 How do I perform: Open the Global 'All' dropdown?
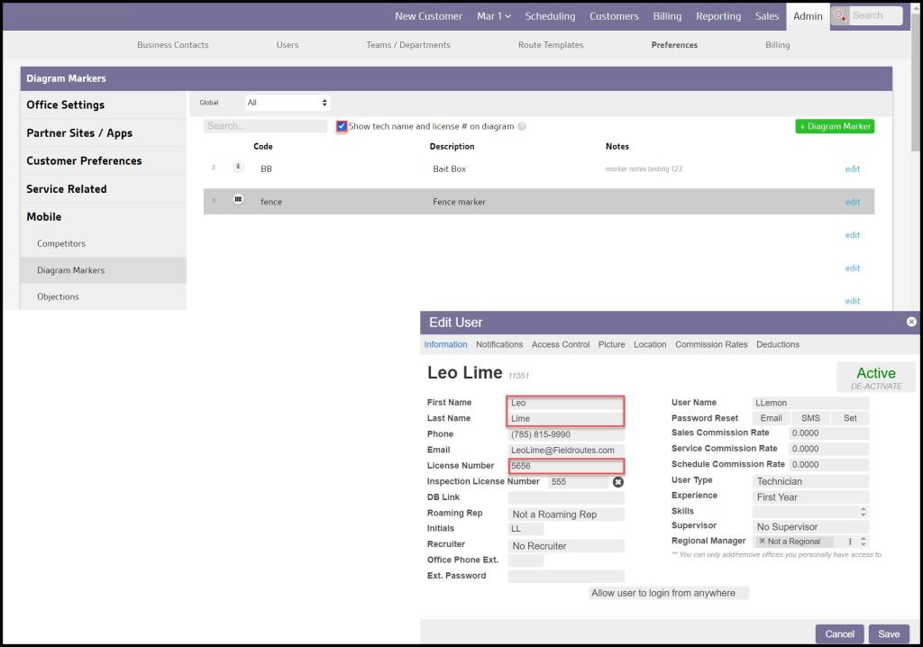pyautogui.click(x=288, y=103)
